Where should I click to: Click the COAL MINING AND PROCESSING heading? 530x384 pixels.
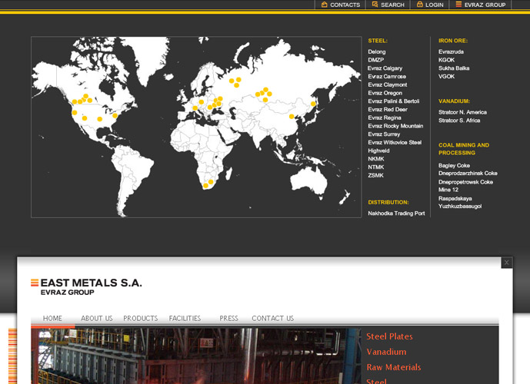(464, 149)
